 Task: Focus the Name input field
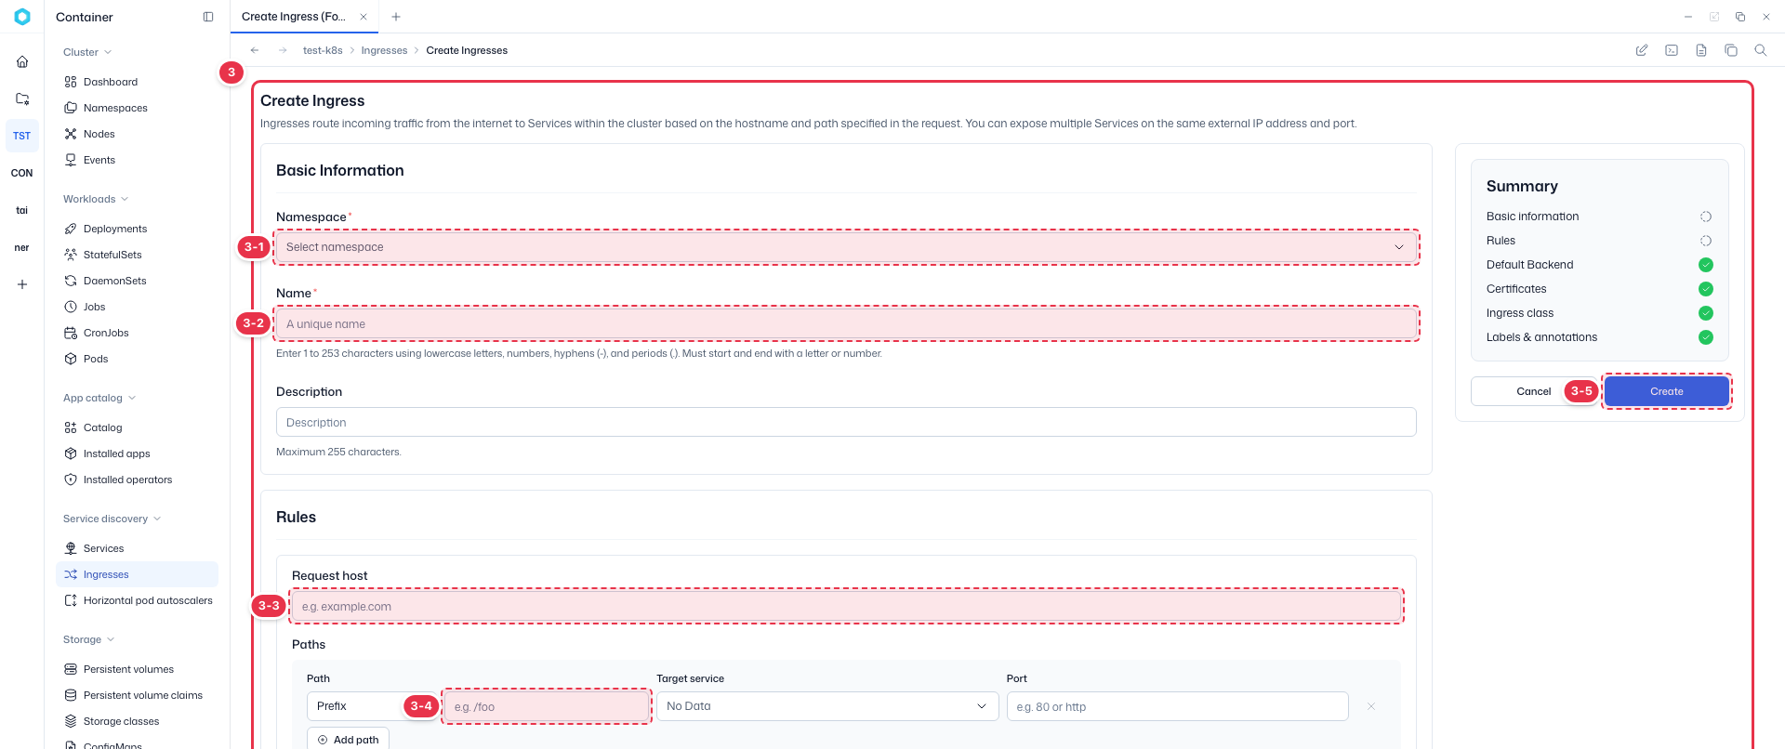point(846,323)
